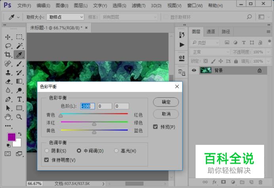
Task: Open the layer blend mode 正常 dropdown
Action: [210, 52]
